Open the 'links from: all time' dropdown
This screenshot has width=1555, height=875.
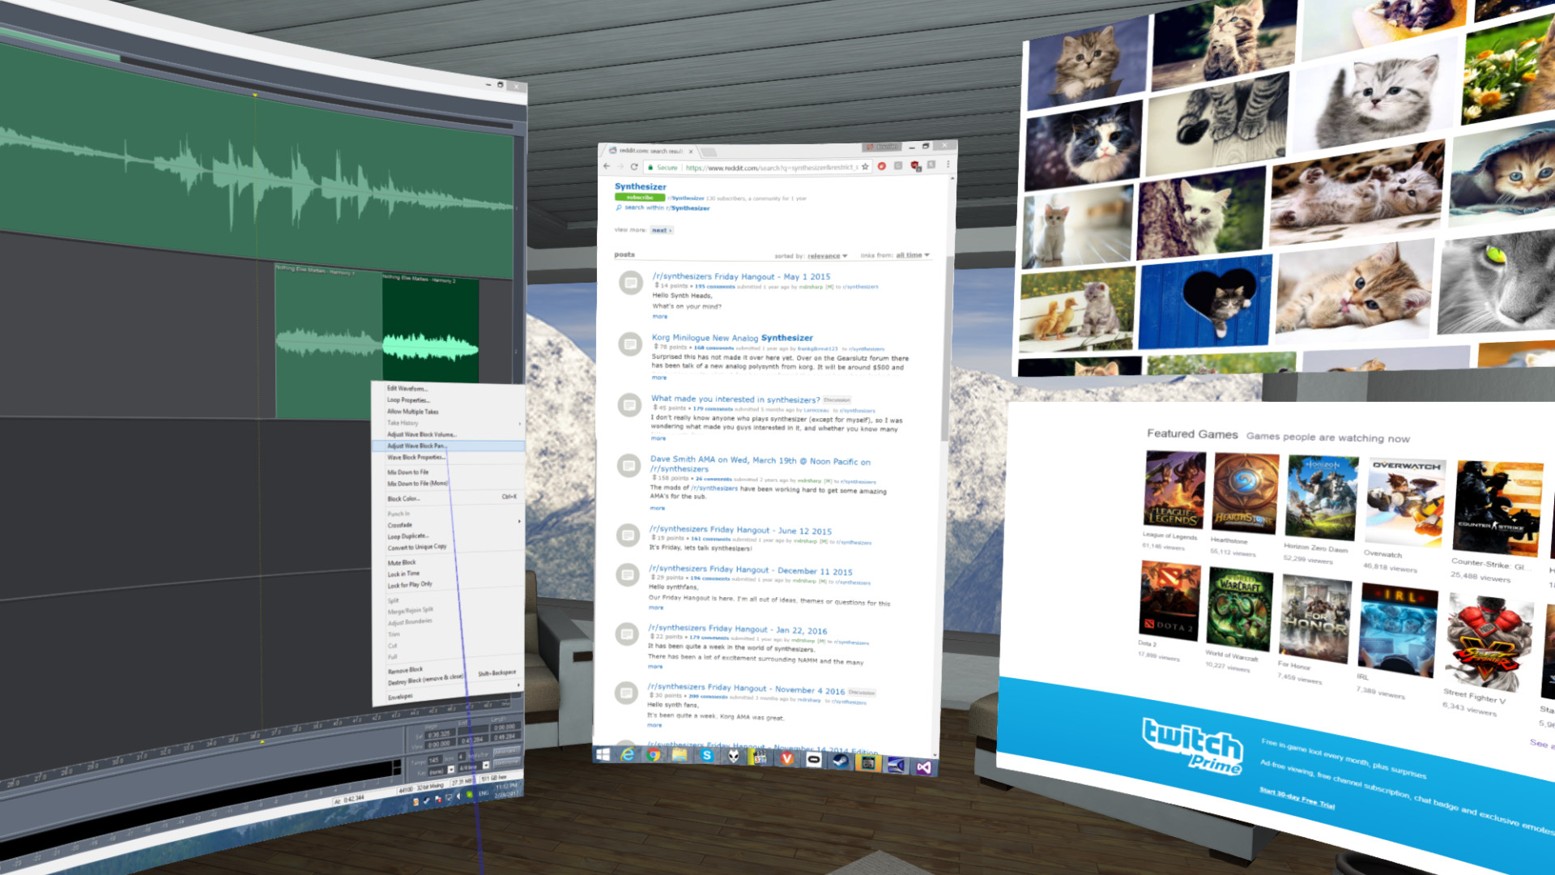(909, 255)
